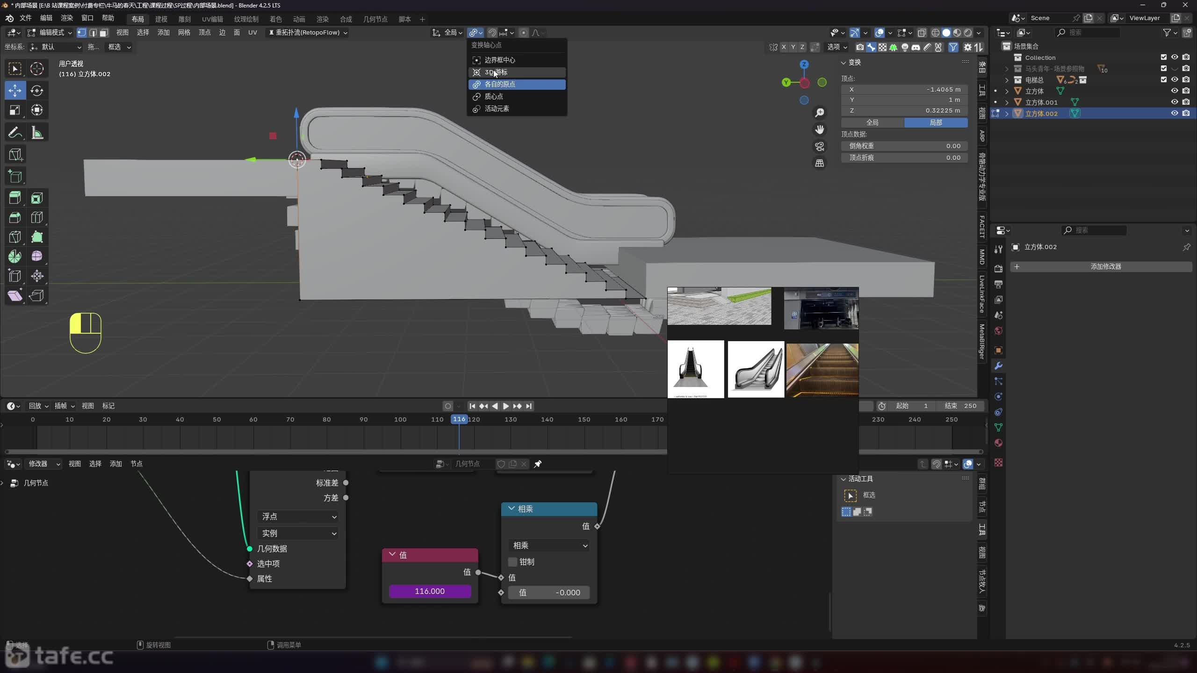Uncheck the 电梯总 collection checkbox
The width and height of the screenshot is (1197, 673).
(1163, 79)
